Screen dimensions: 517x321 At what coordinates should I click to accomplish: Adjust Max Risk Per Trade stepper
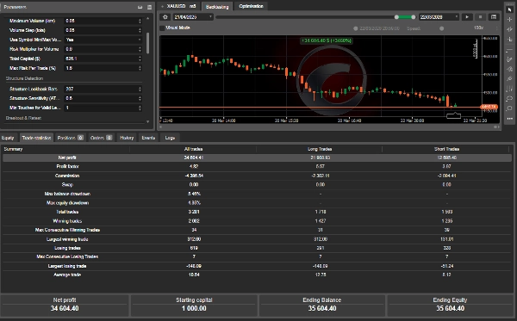[140, 68]
